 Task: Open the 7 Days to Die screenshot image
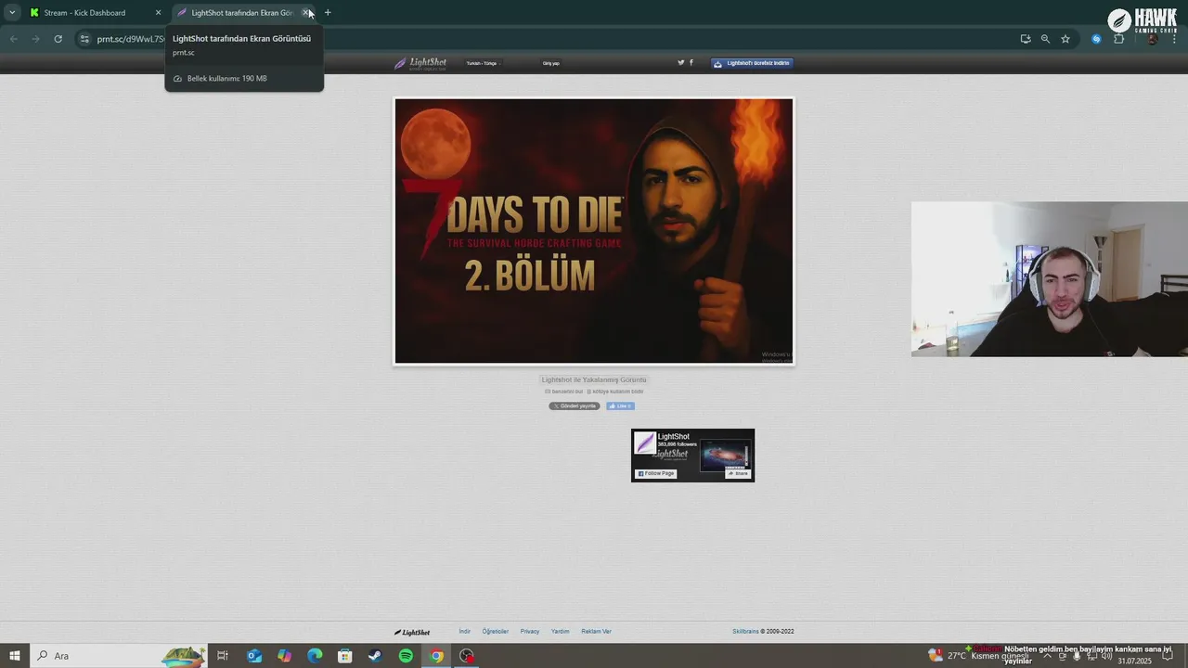[594, 231]
